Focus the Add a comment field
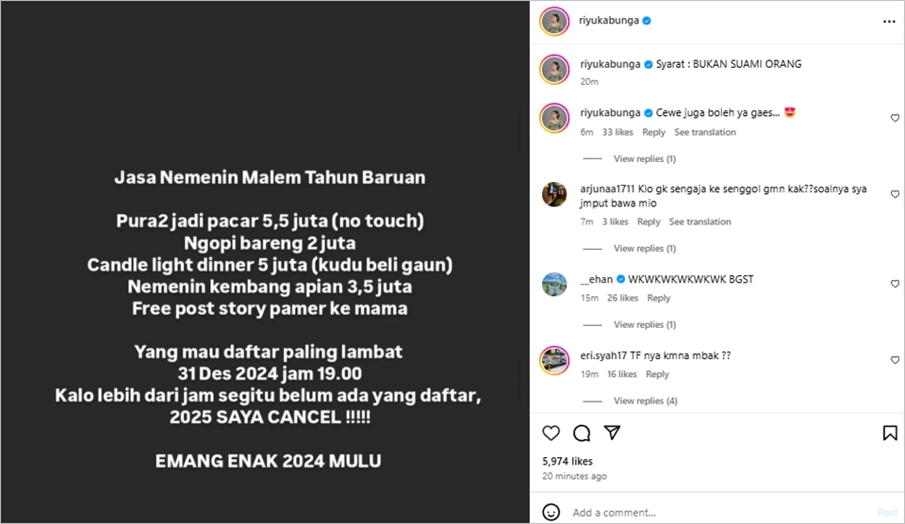The image size is (905, 524). tap(721, 513)
